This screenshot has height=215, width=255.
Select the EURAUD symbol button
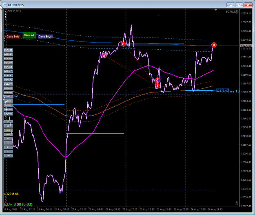(8, 67)
